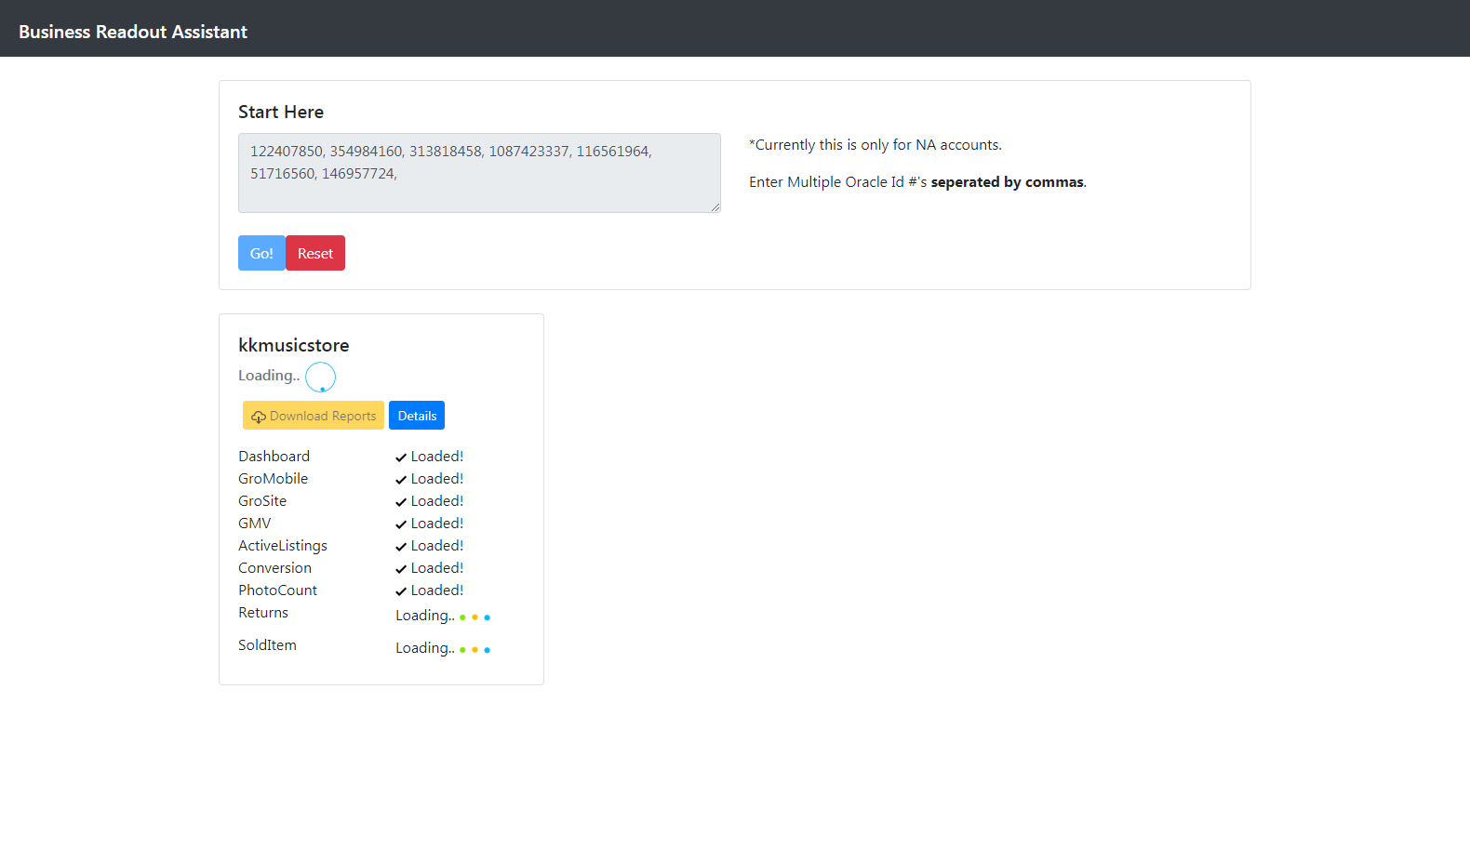
Task: Click the kkmusicstore card heading
Action: [294, 345]
